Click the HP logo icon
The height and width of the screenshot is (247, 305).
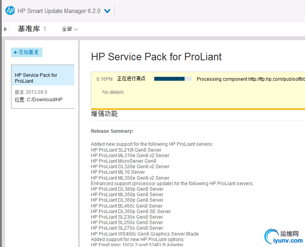(10, 11)
